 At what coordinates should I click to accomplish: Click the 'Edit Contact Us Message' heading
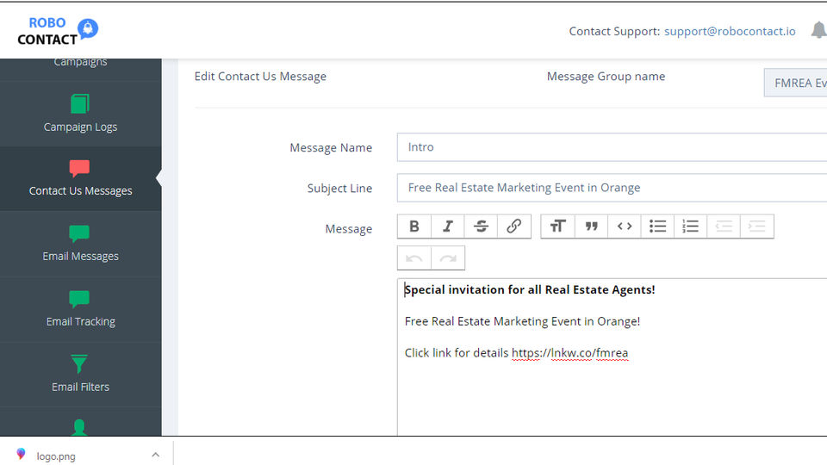(x=260, y=77)
